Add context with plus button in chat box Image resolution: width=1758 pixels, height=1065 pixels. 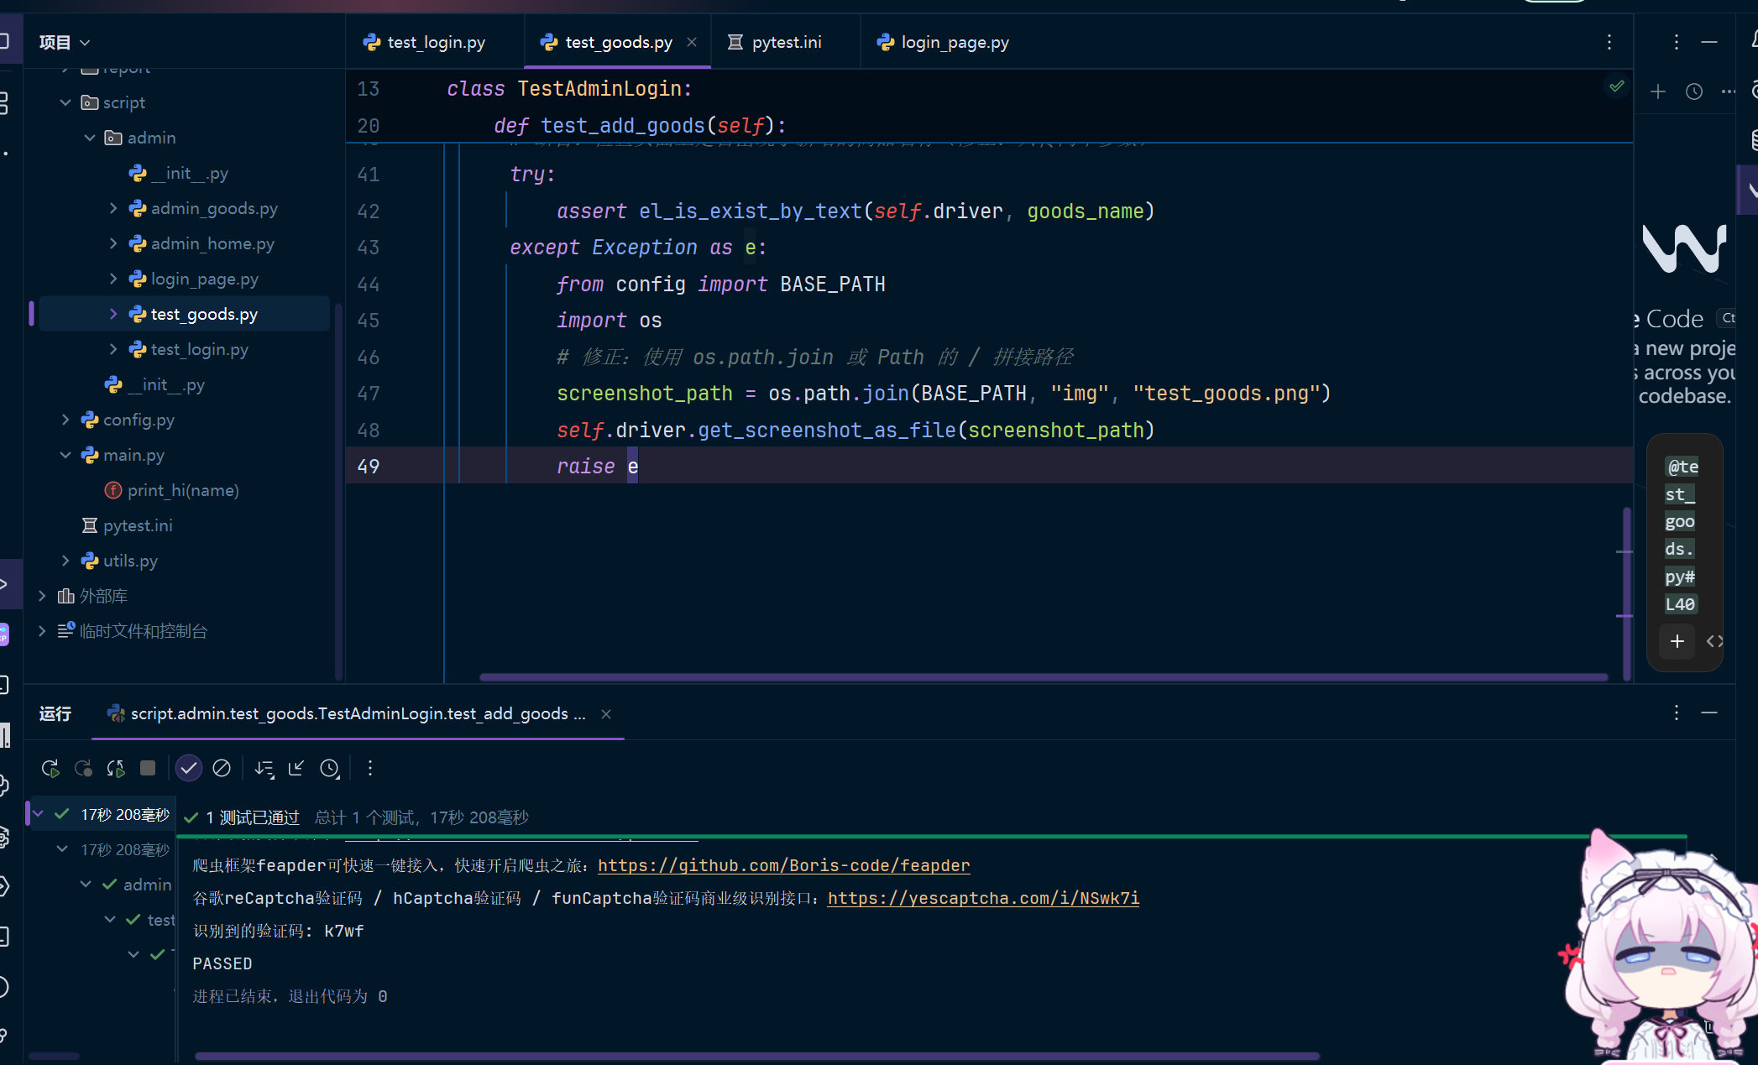point(1677,641)
